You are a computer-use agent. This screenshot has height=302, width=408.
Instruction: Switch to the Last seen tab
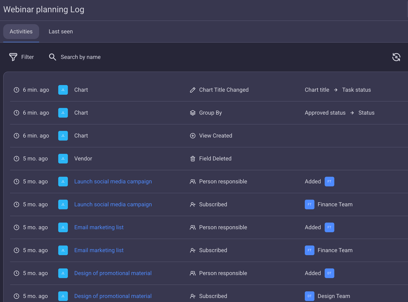point(61,31)
